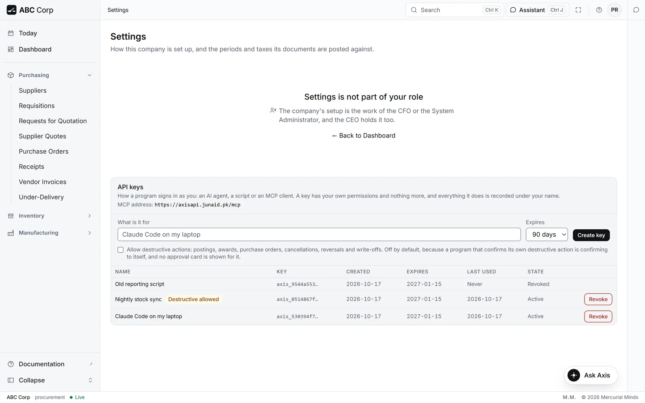Click the Search box in top bar
The width and height of the screenshot is (645, 403).
click(x=454, y=10)
